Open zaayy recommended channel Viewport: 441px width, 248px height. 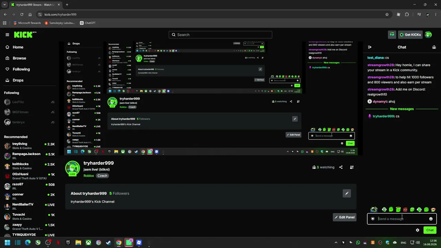(29, 226)
